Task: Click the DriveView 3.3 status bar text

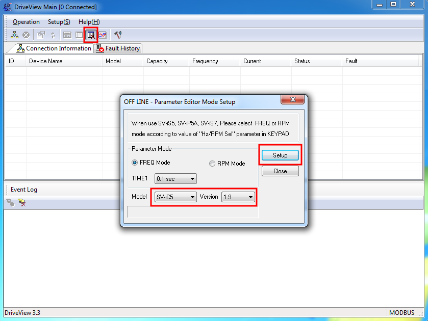Action: pos(22,312)
